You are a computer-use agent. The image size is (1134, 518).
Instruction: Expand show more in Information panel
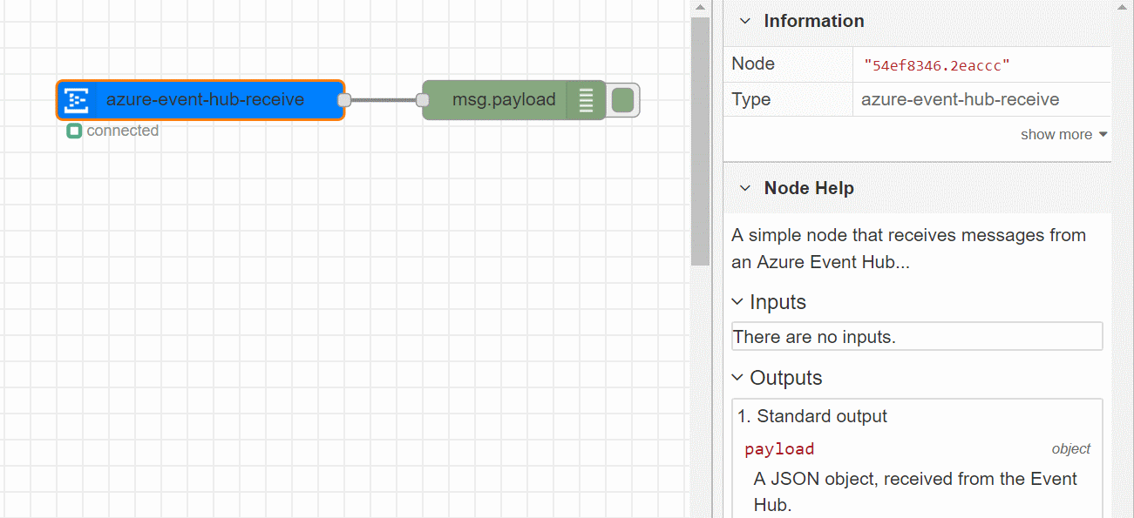pyautogui.click(x=1064, y=134)
